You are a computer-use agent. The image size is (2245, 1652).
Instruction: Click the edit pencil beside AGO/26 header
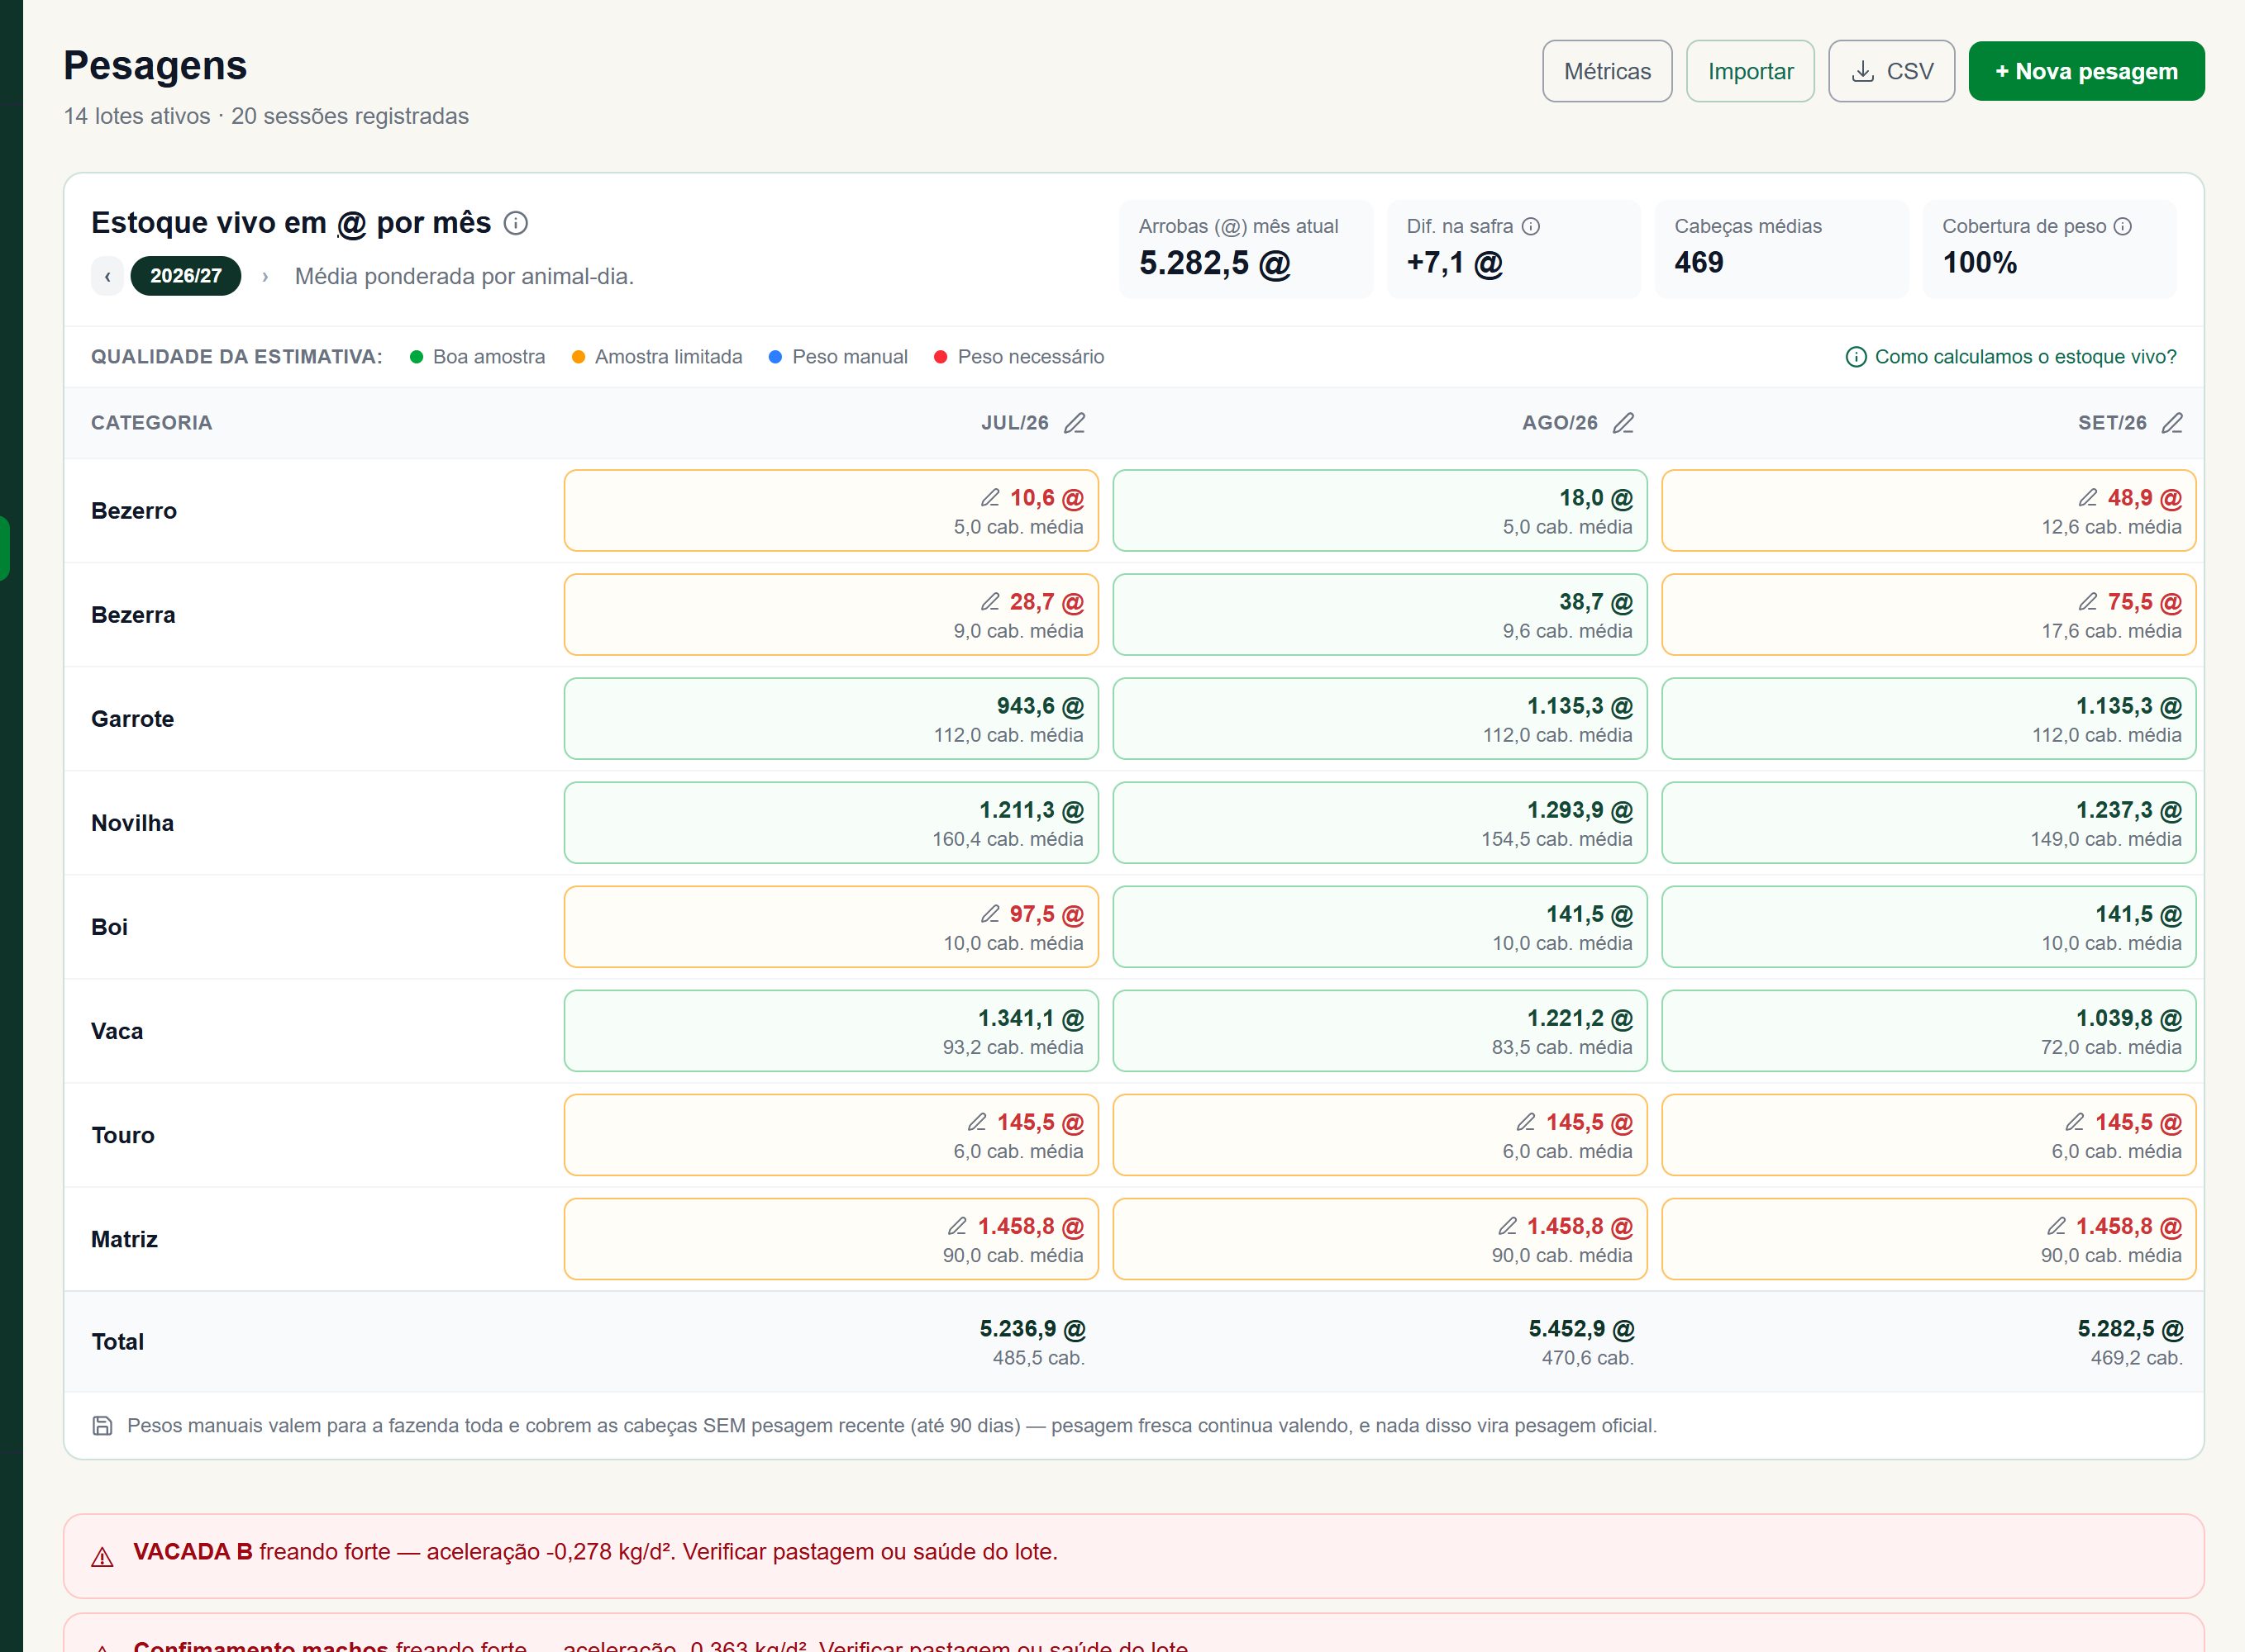click(x=1623, y=423)
